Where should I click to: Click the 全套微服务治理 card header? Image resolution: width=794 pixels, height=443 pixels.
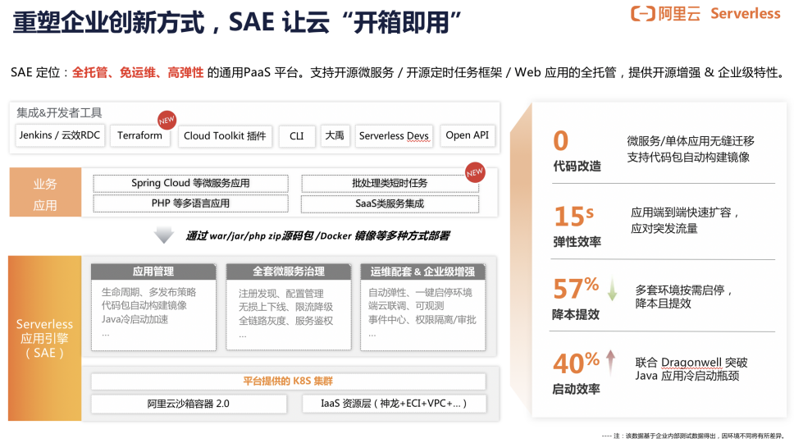(289, 272)
